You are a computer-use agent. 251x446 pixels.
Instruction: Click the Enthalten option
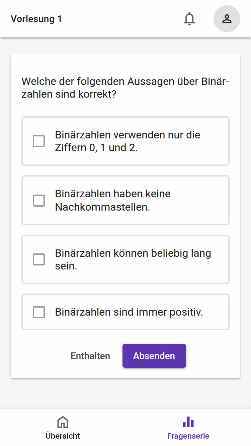[90, 355]
